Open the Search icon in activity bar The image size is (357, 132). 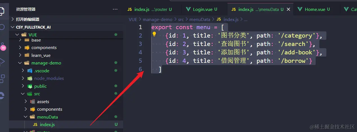[x=2, y=27]
